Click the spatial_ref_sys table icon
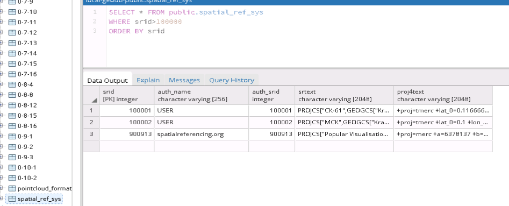Image resolution: width=509 pixels, height=206 pixels. pos(12,199)
